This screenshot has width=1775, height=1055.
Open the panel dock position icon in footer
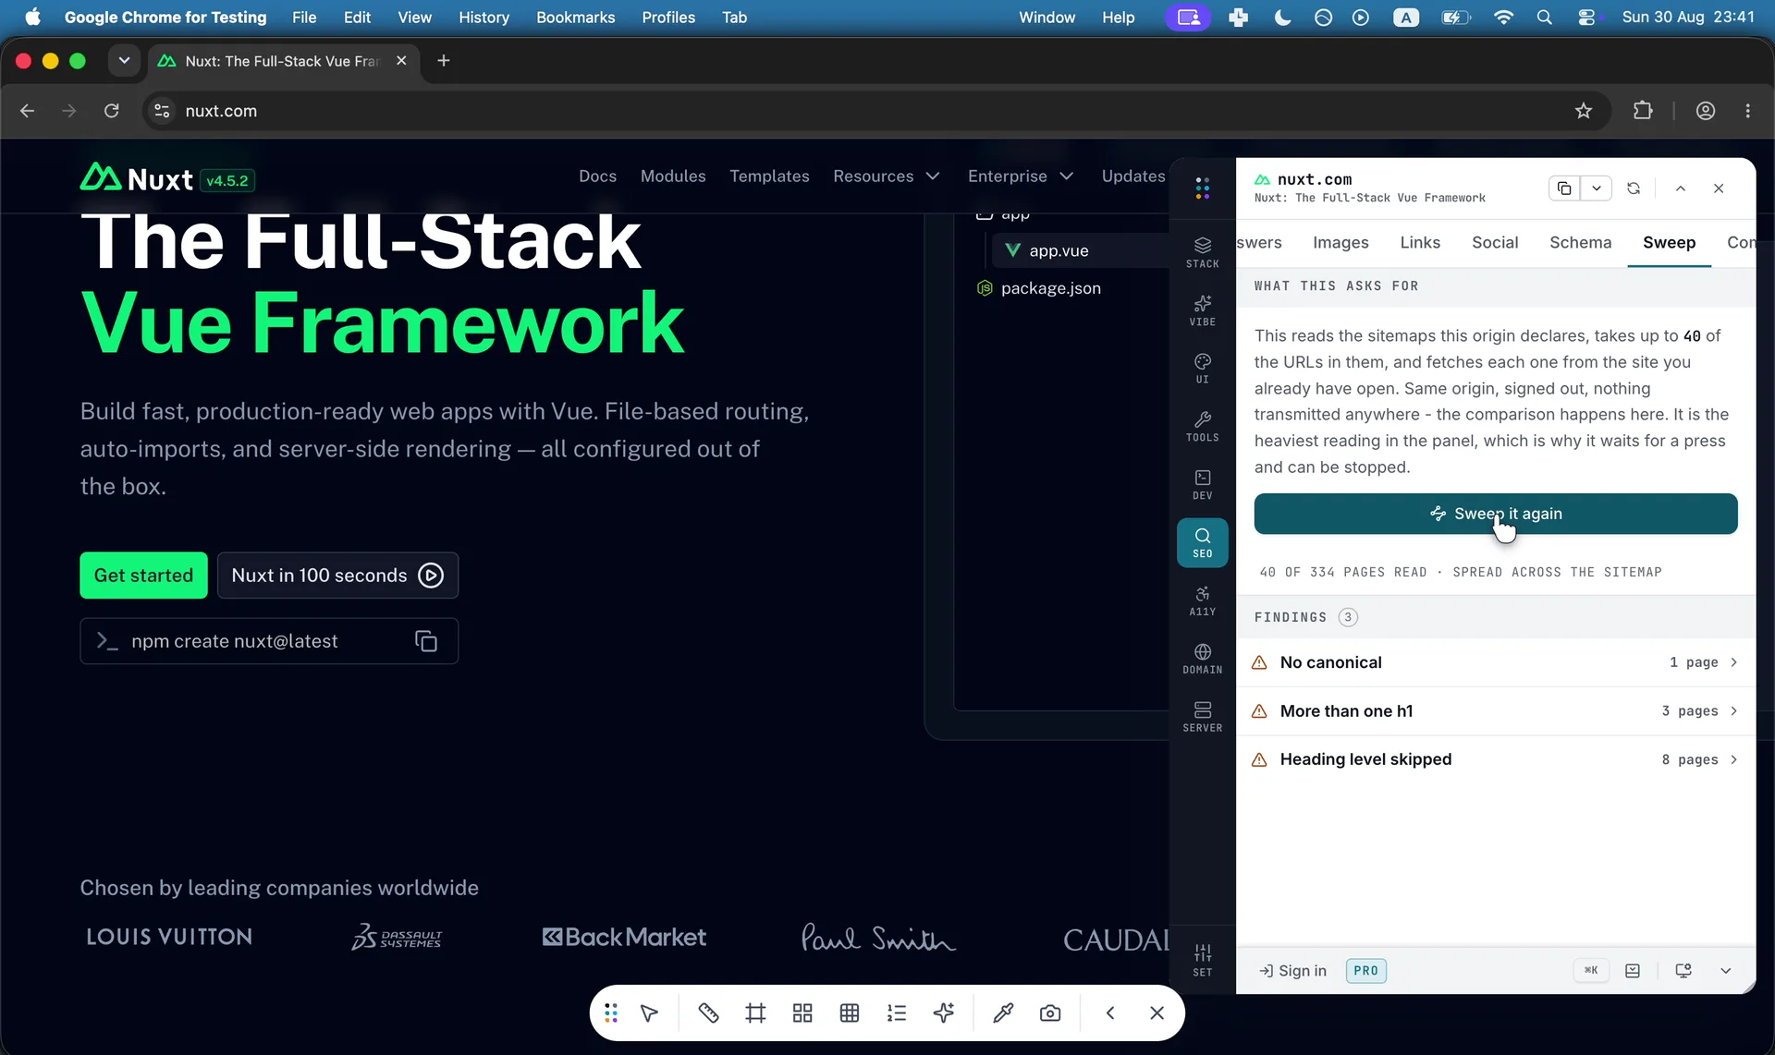click(1633, 971)
